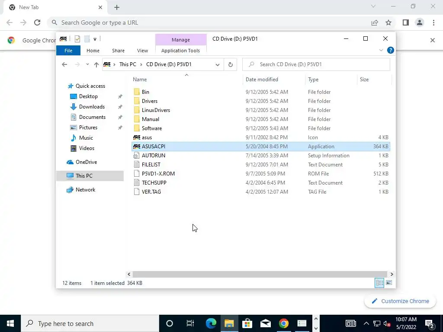443x332 pixels.
Task: Click the Explorer help question mark icon
Action: tap(391, 50)
